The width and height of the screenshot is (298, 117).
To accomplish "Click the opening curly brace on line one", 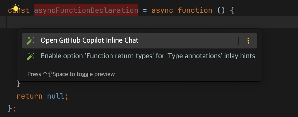I will [x=232, y=11].
